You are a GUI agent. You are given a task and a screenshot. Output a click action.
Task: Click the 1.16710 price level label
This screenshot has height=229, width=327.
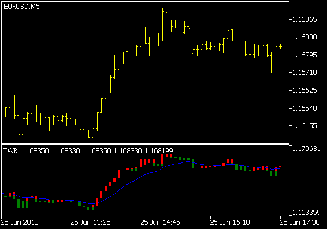pyautogui.click(x=305, y=73)
